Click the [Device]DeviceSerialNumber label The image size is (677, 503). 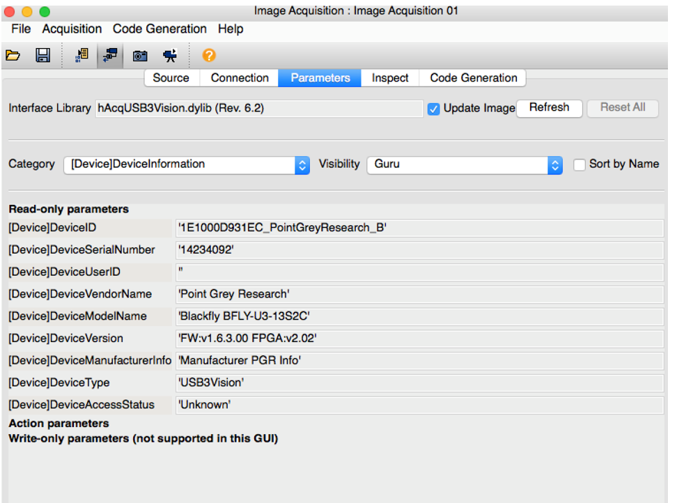[81, 250]
